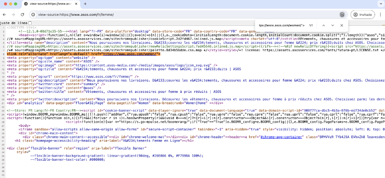The height and width of the screenshot is (178, 385).
Task: Expand the tab search dropdown chevron
Action: click(380, 4)
